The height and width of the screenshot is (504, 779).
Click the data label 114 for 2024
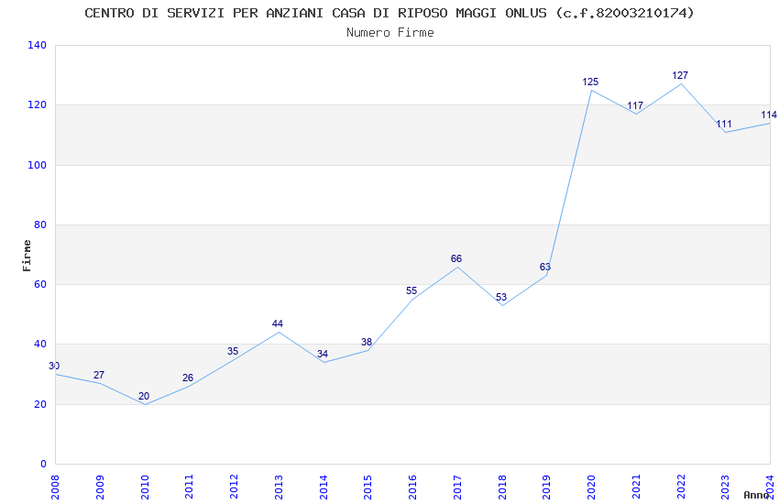click(x=769, y=115)
